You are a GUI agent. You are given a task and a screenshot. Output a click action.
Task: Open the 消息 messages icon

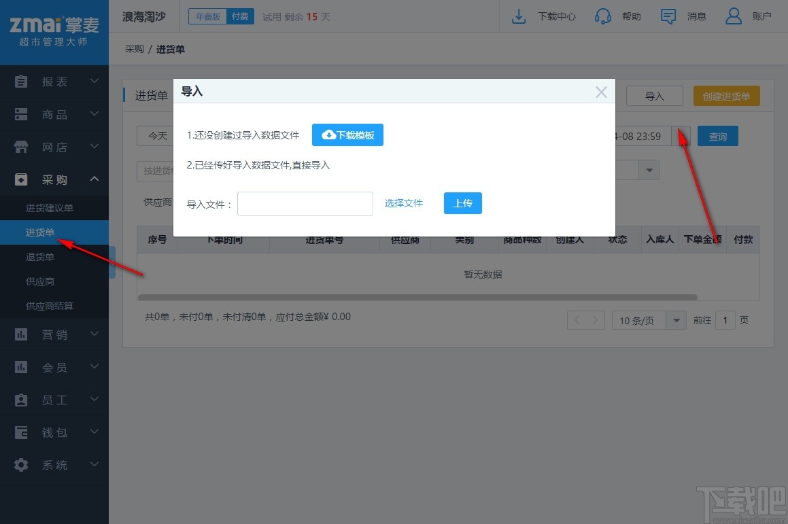[668, 16]
